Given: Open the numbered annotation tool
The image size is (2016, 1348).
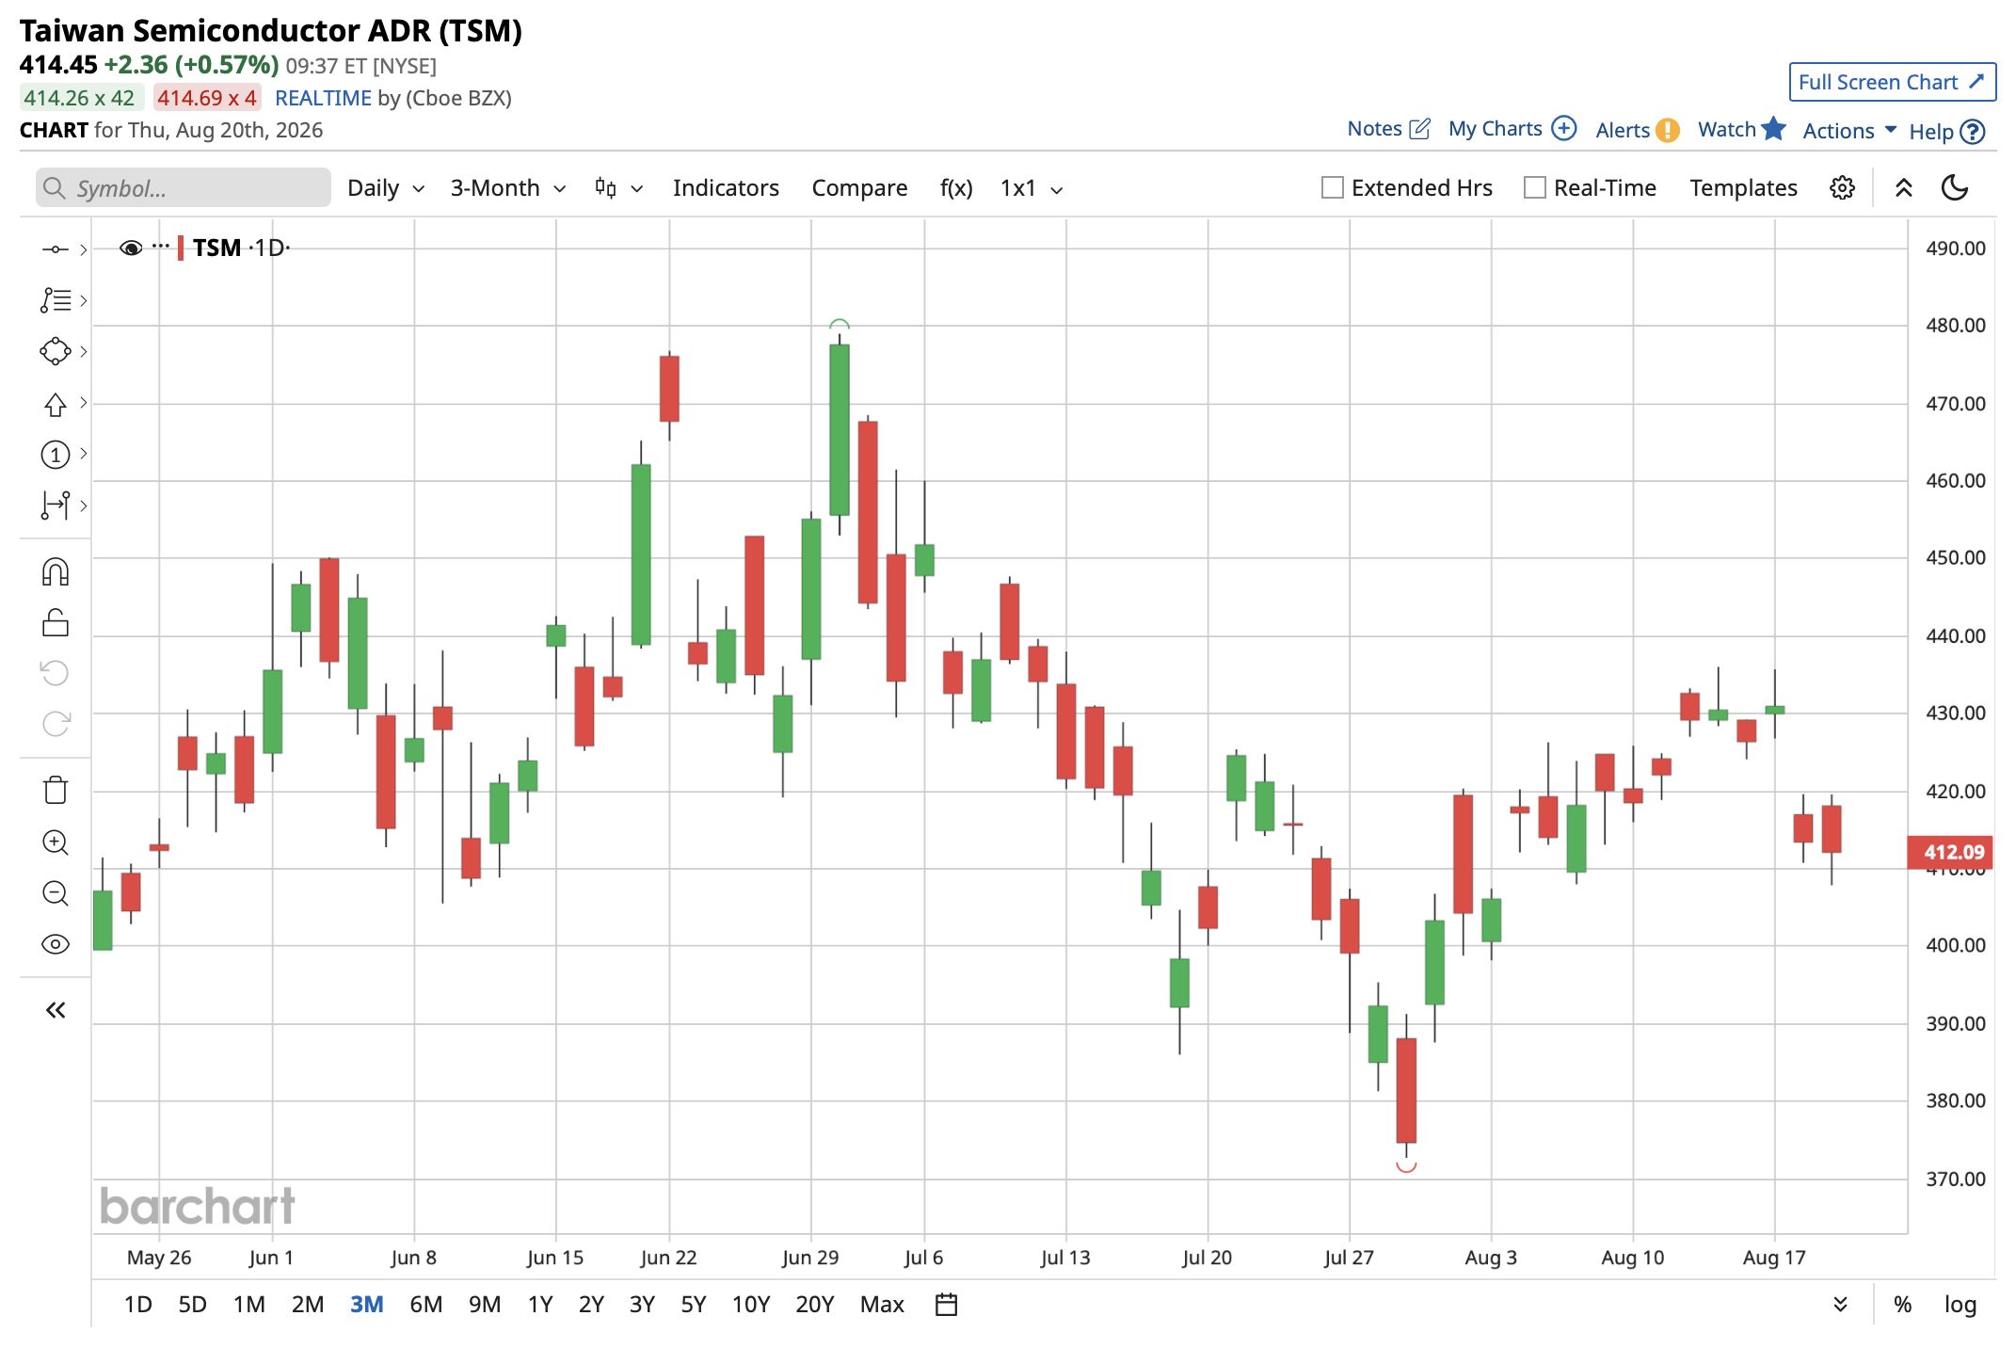Looking at the screenshot, I should click(55, 455).
